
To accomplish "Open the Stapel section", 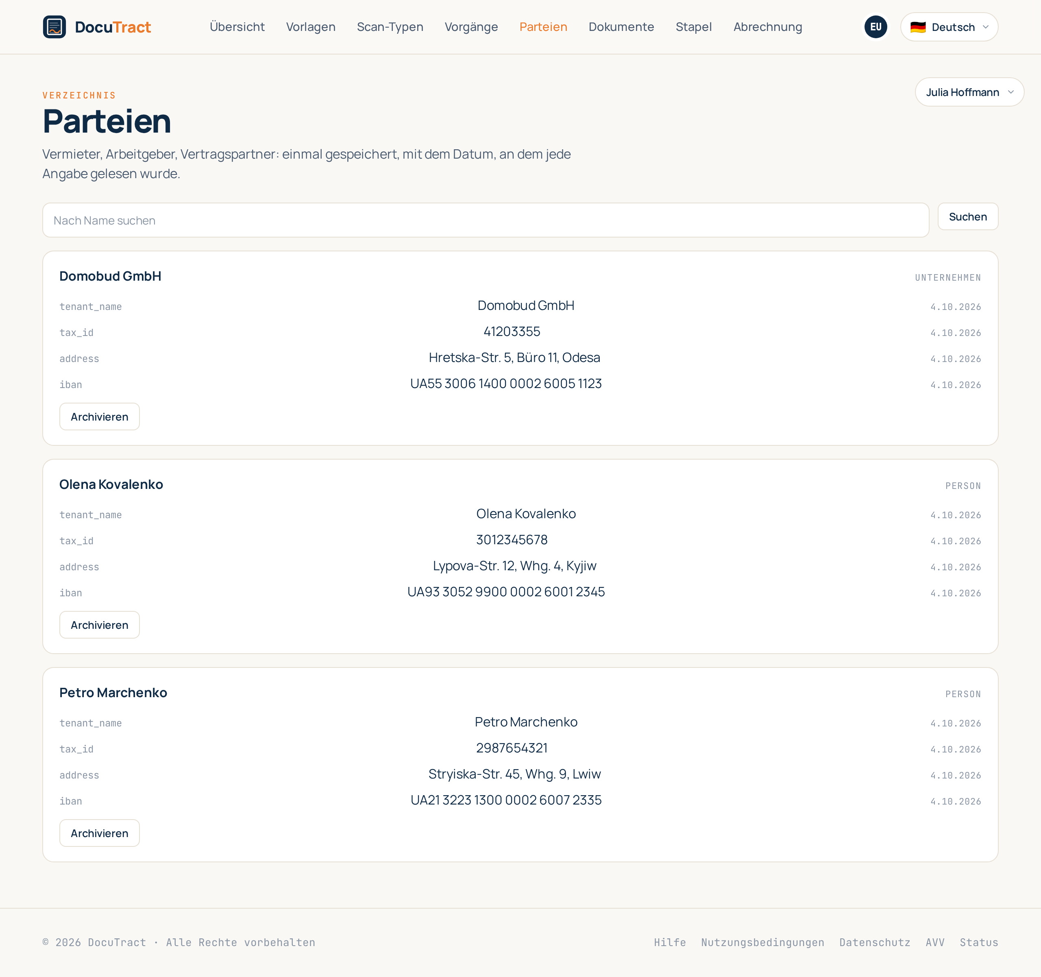I will (693, 27).
